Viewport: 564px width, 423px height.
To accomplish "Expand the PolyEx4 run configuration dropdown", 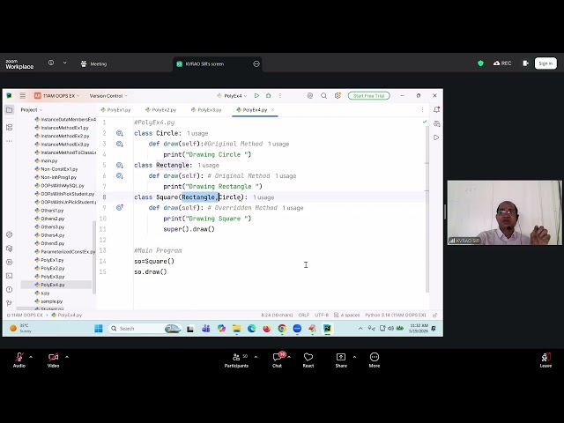I will click(x=233, y=96).
